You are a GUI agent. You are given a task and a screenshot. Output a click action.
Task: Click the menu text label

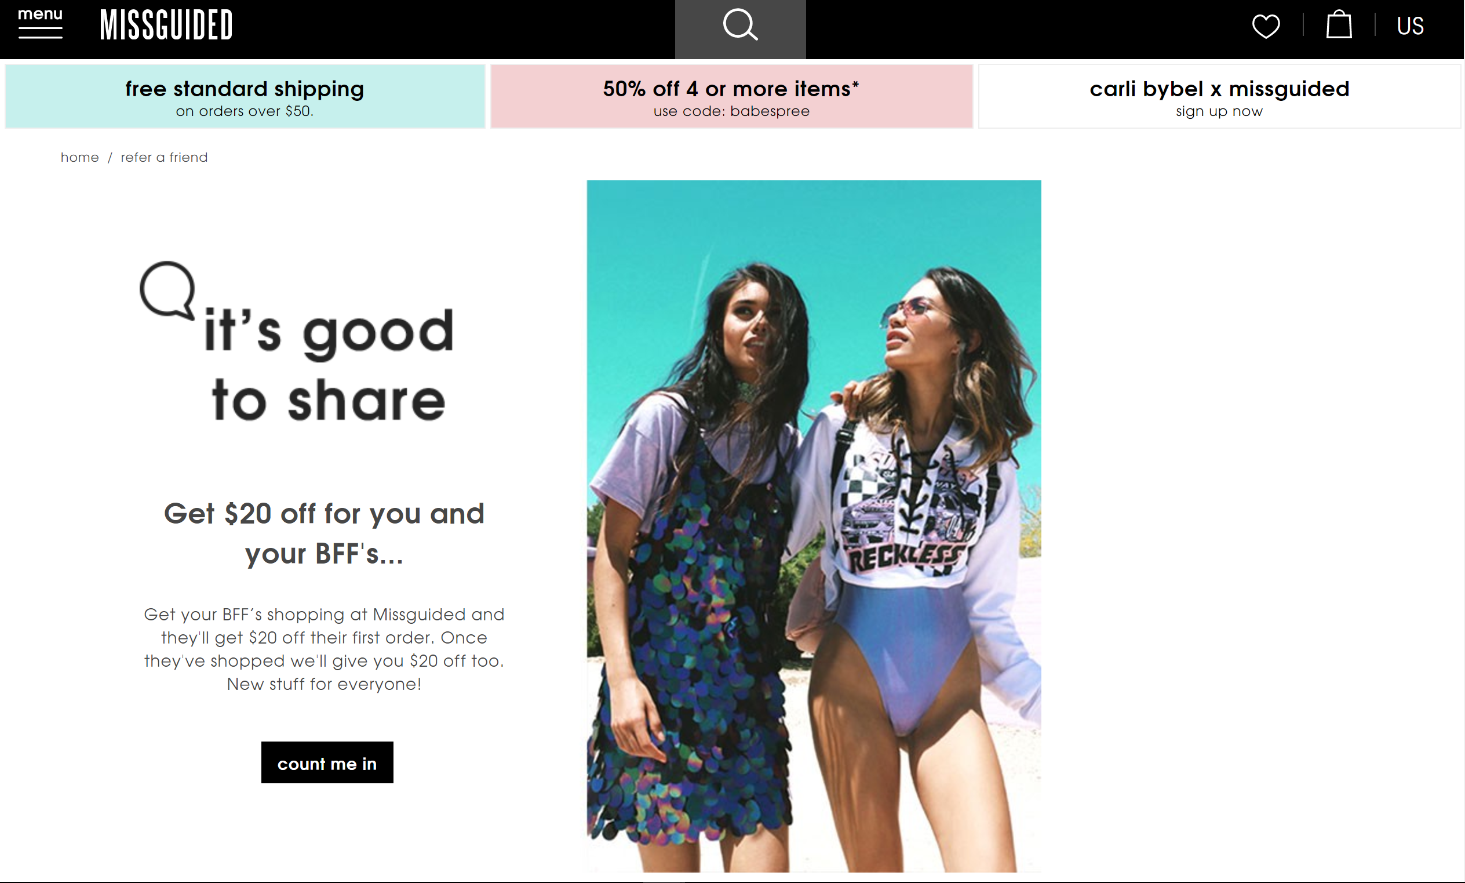point(41,14)
